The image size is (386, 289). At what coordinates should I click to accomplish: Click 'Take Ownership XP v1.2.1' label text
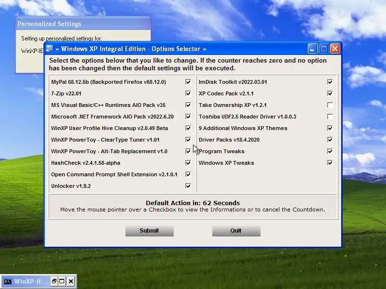coord(233,105)
